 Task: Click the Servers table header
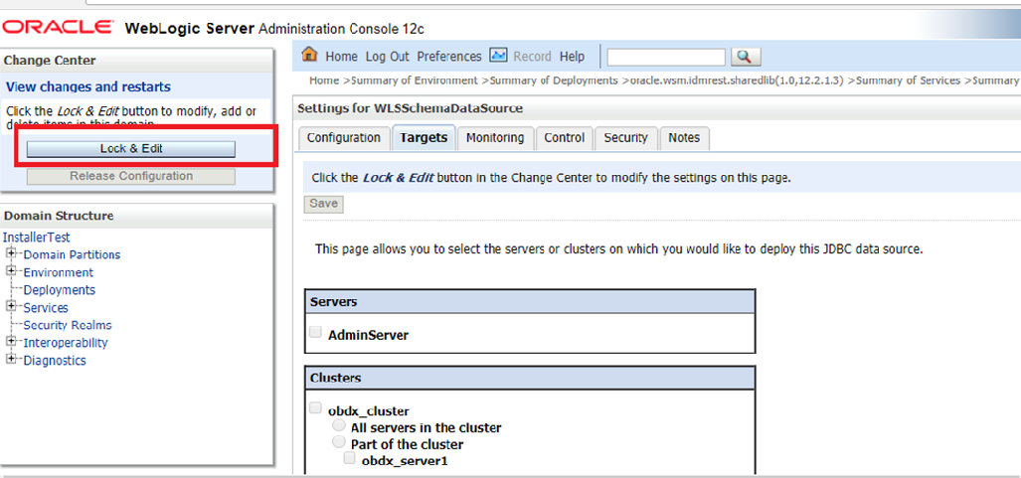pos(529,301)
